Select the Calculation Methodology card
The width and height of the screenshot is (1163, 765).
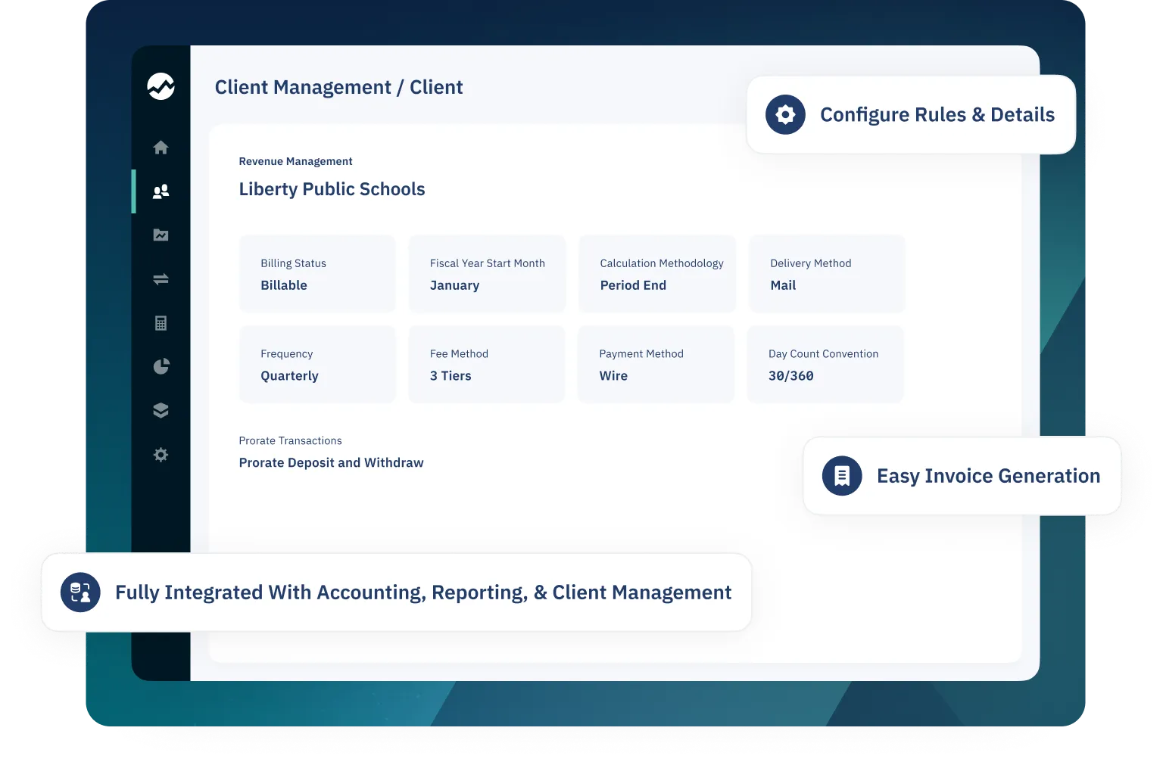pyautogui.click(x=657, y=273)
